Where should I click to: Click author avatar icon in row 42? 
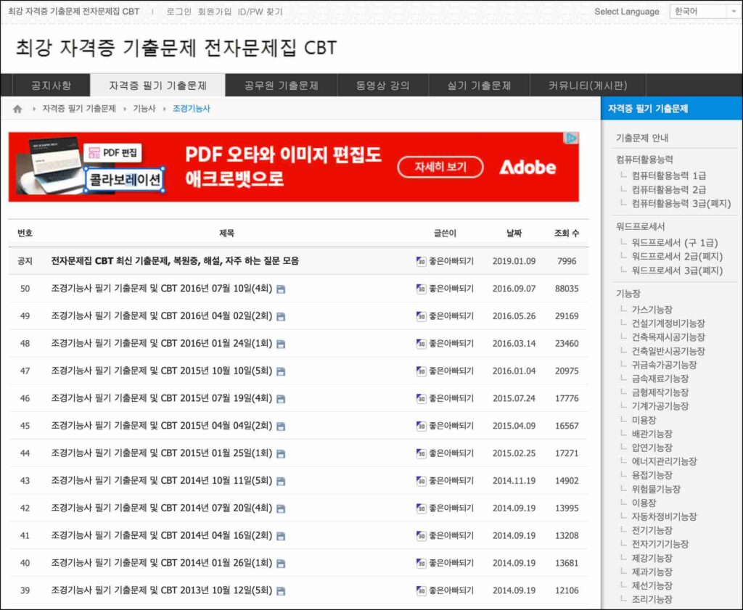click(421, 508)
